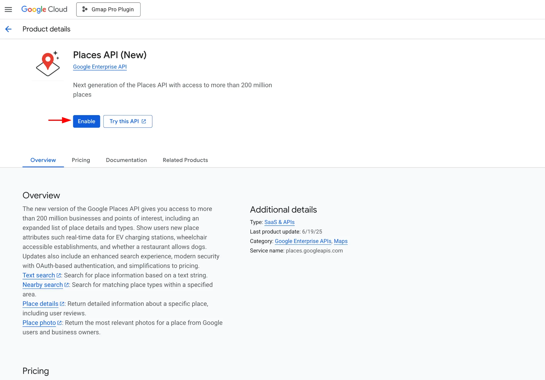Click the external icon beside Nearby search
This screenshot has width=545, height=380.
67,285
